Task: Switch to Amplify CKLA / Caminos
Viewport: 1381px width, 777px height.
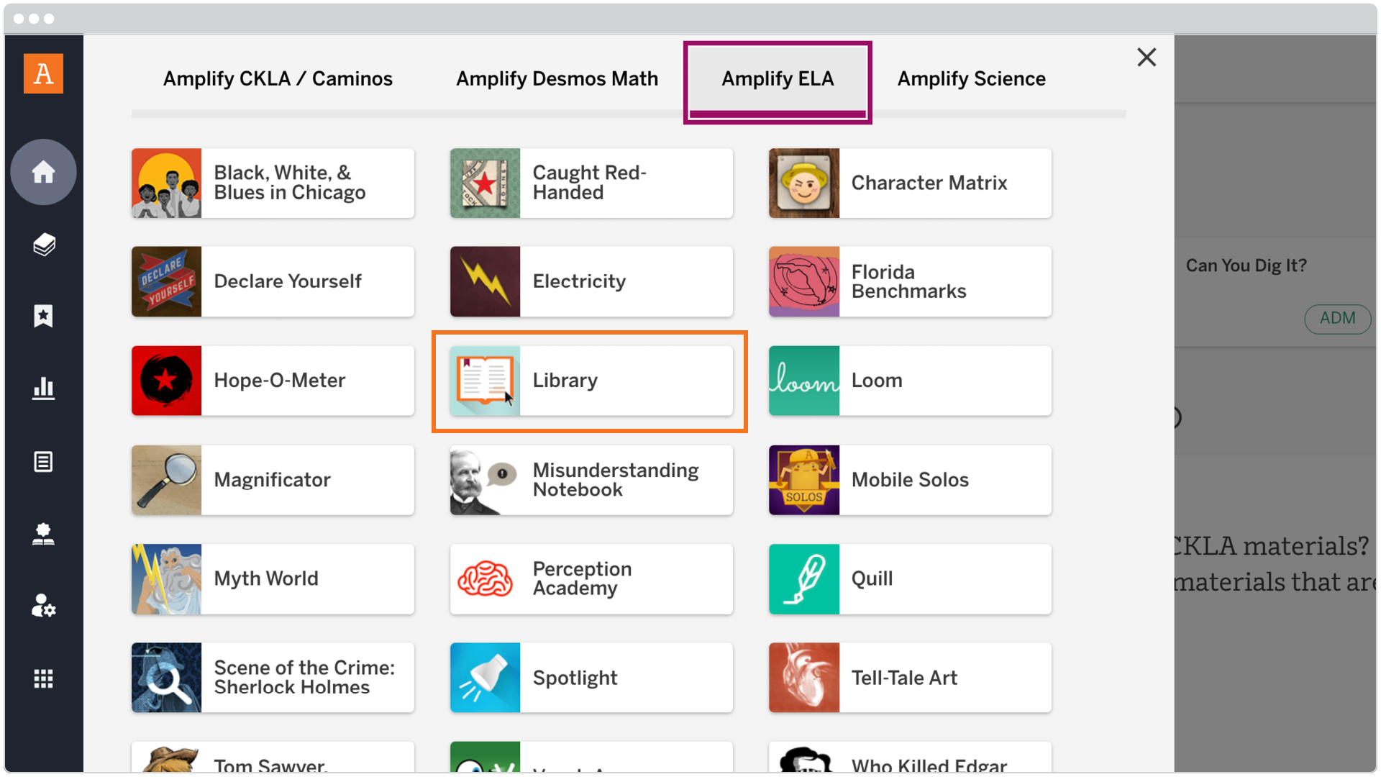Action: [x=278, y=79]
